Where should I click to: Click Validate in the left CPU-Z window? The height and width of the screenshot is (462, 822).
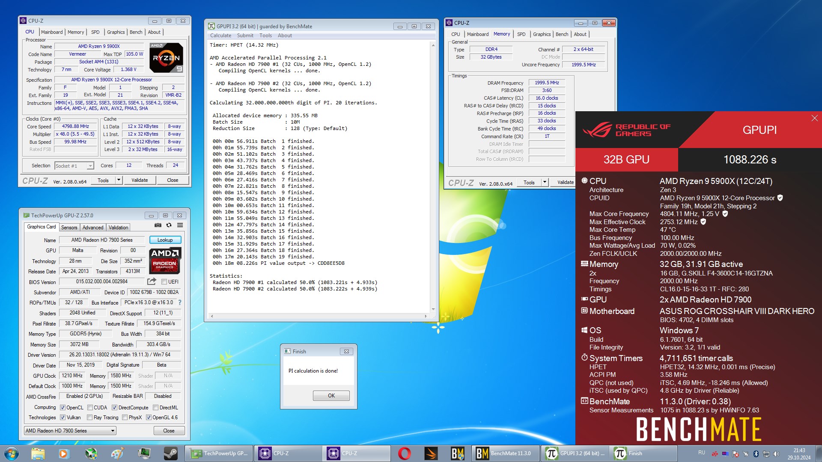[140, 181]
